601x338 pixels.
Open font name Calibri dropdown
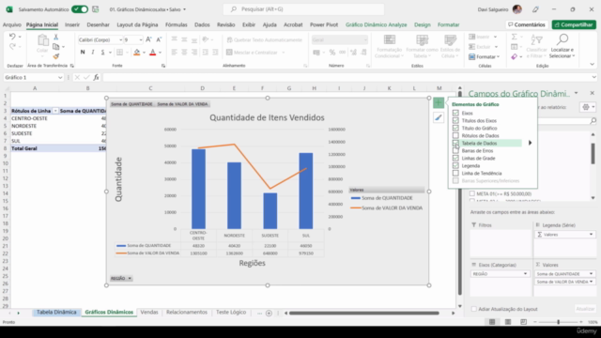pyautogui.click(x=120, y=39)
